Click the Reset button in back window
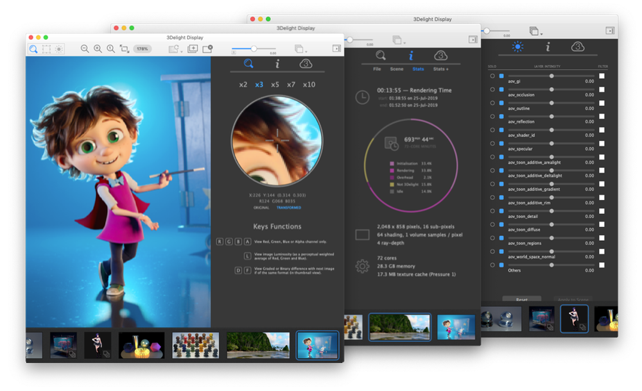The width and height of the screenshot is (642, 391). [521, 299]
